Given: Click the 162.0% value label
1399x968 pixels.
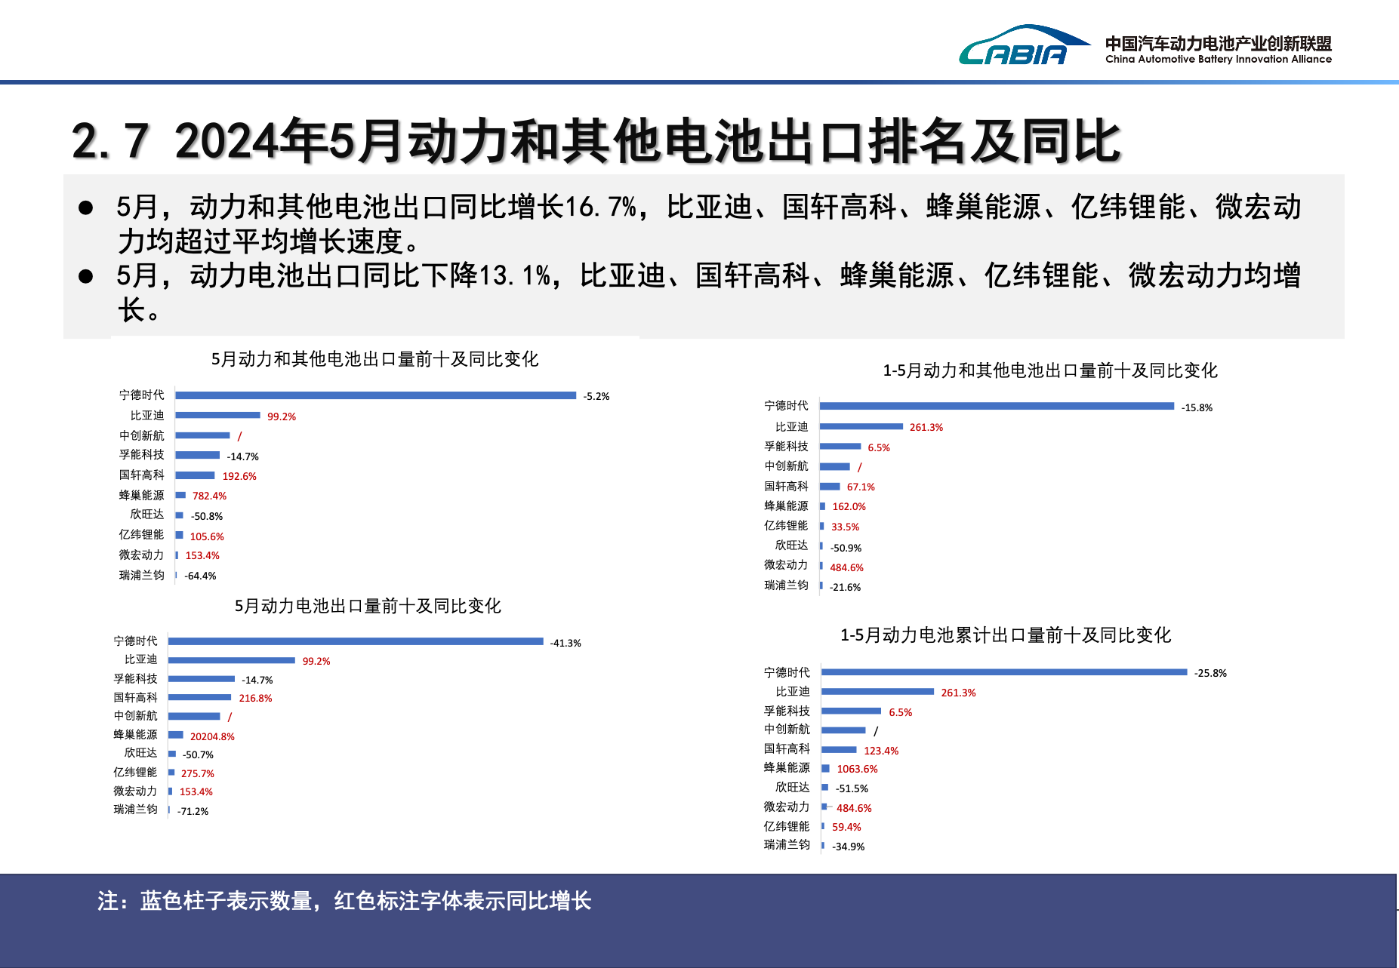Looking at the screenshot, I should 849,506.
